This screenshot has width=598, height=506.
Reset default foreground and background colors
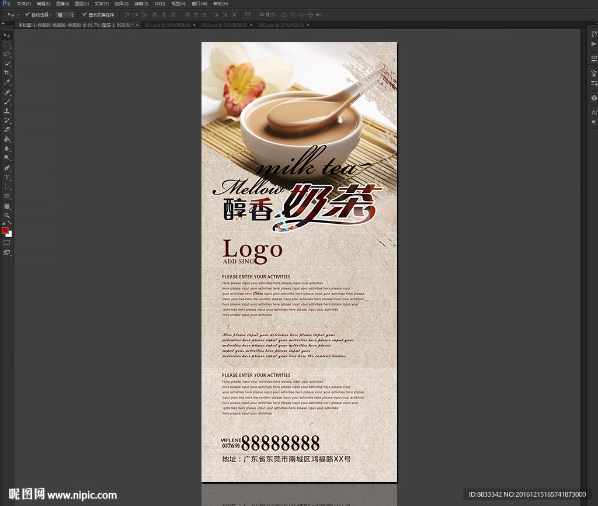coord(3,224)
